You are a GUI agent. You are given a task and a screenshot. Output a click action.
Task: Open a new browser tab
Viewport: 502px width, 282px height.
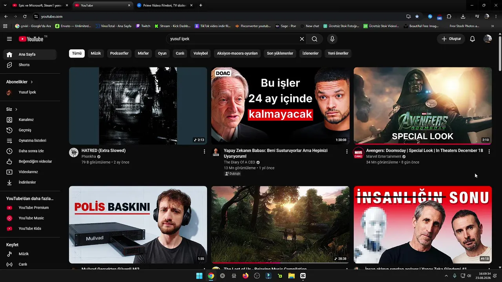click(201, 5)
